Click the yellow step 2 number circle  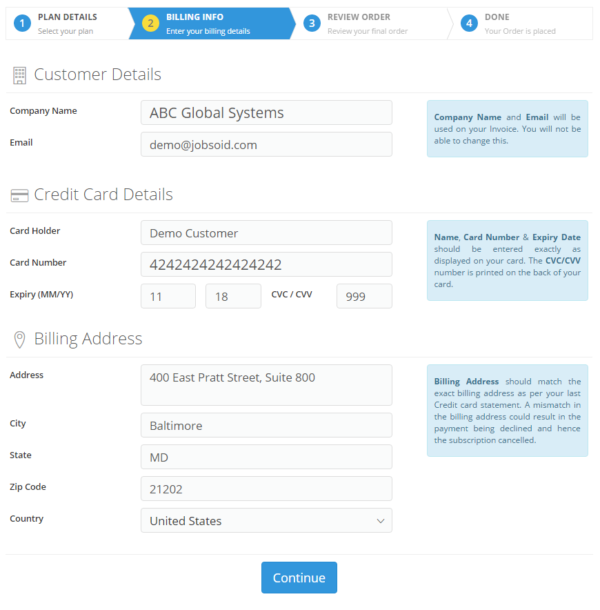[x=150, y=23]
